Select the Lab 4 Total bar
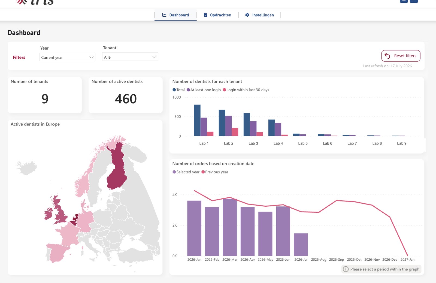This screenshot has height=283, width=436. pos(271,128)
